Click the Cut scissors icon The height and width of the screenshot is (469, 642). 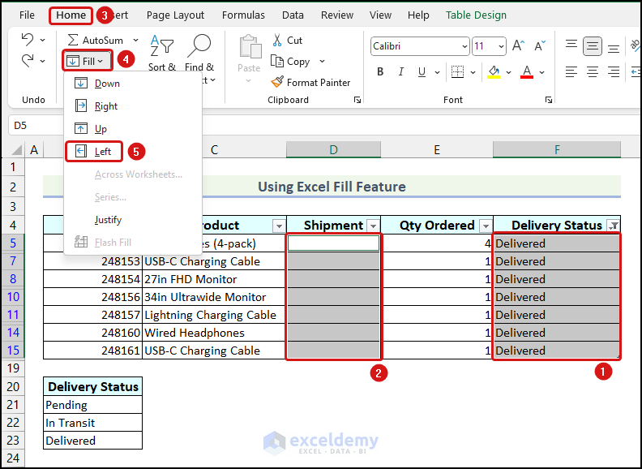pos(277,40)
